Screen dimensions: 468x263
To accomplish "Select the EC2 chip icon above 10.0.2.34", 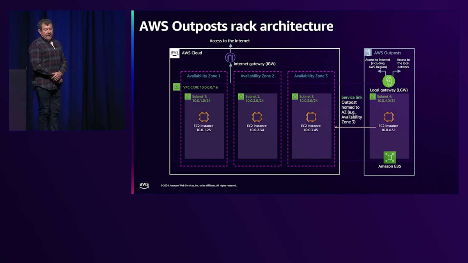I will coord(257,117).
